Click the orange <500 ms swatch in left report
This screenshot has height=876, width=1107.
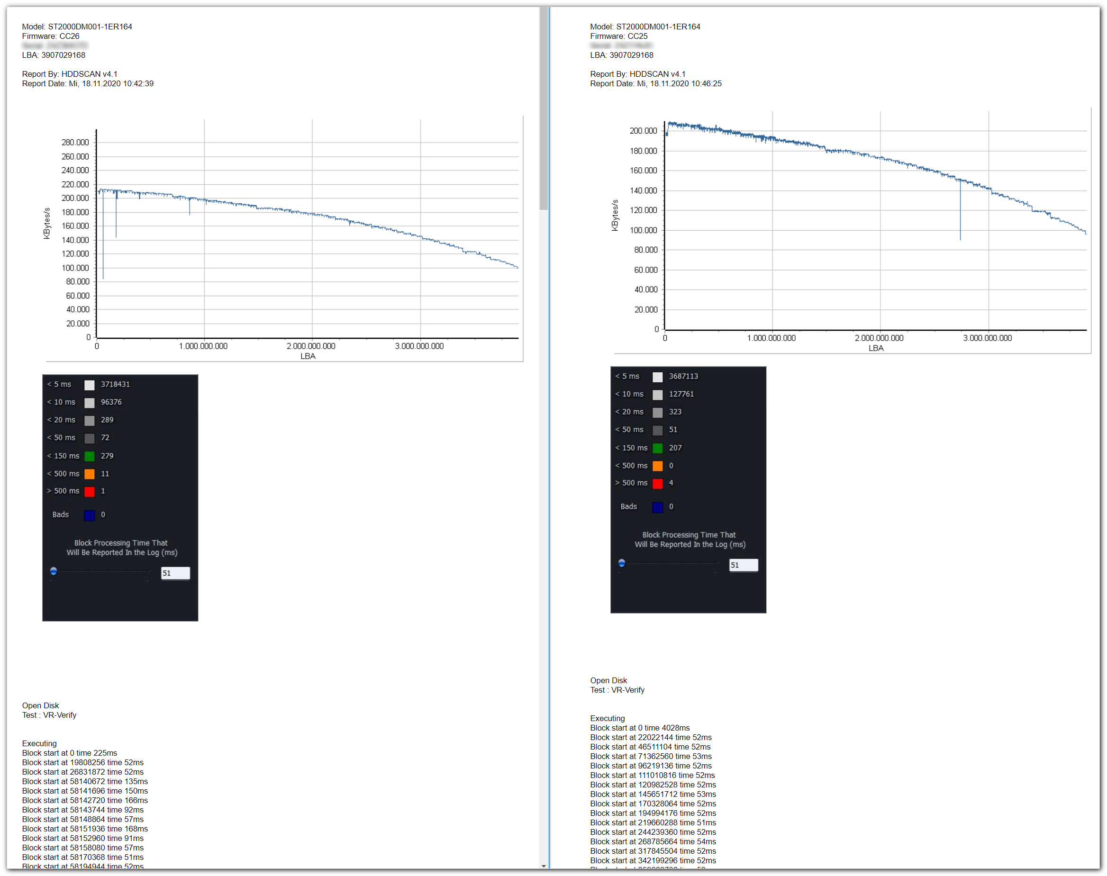89,473
